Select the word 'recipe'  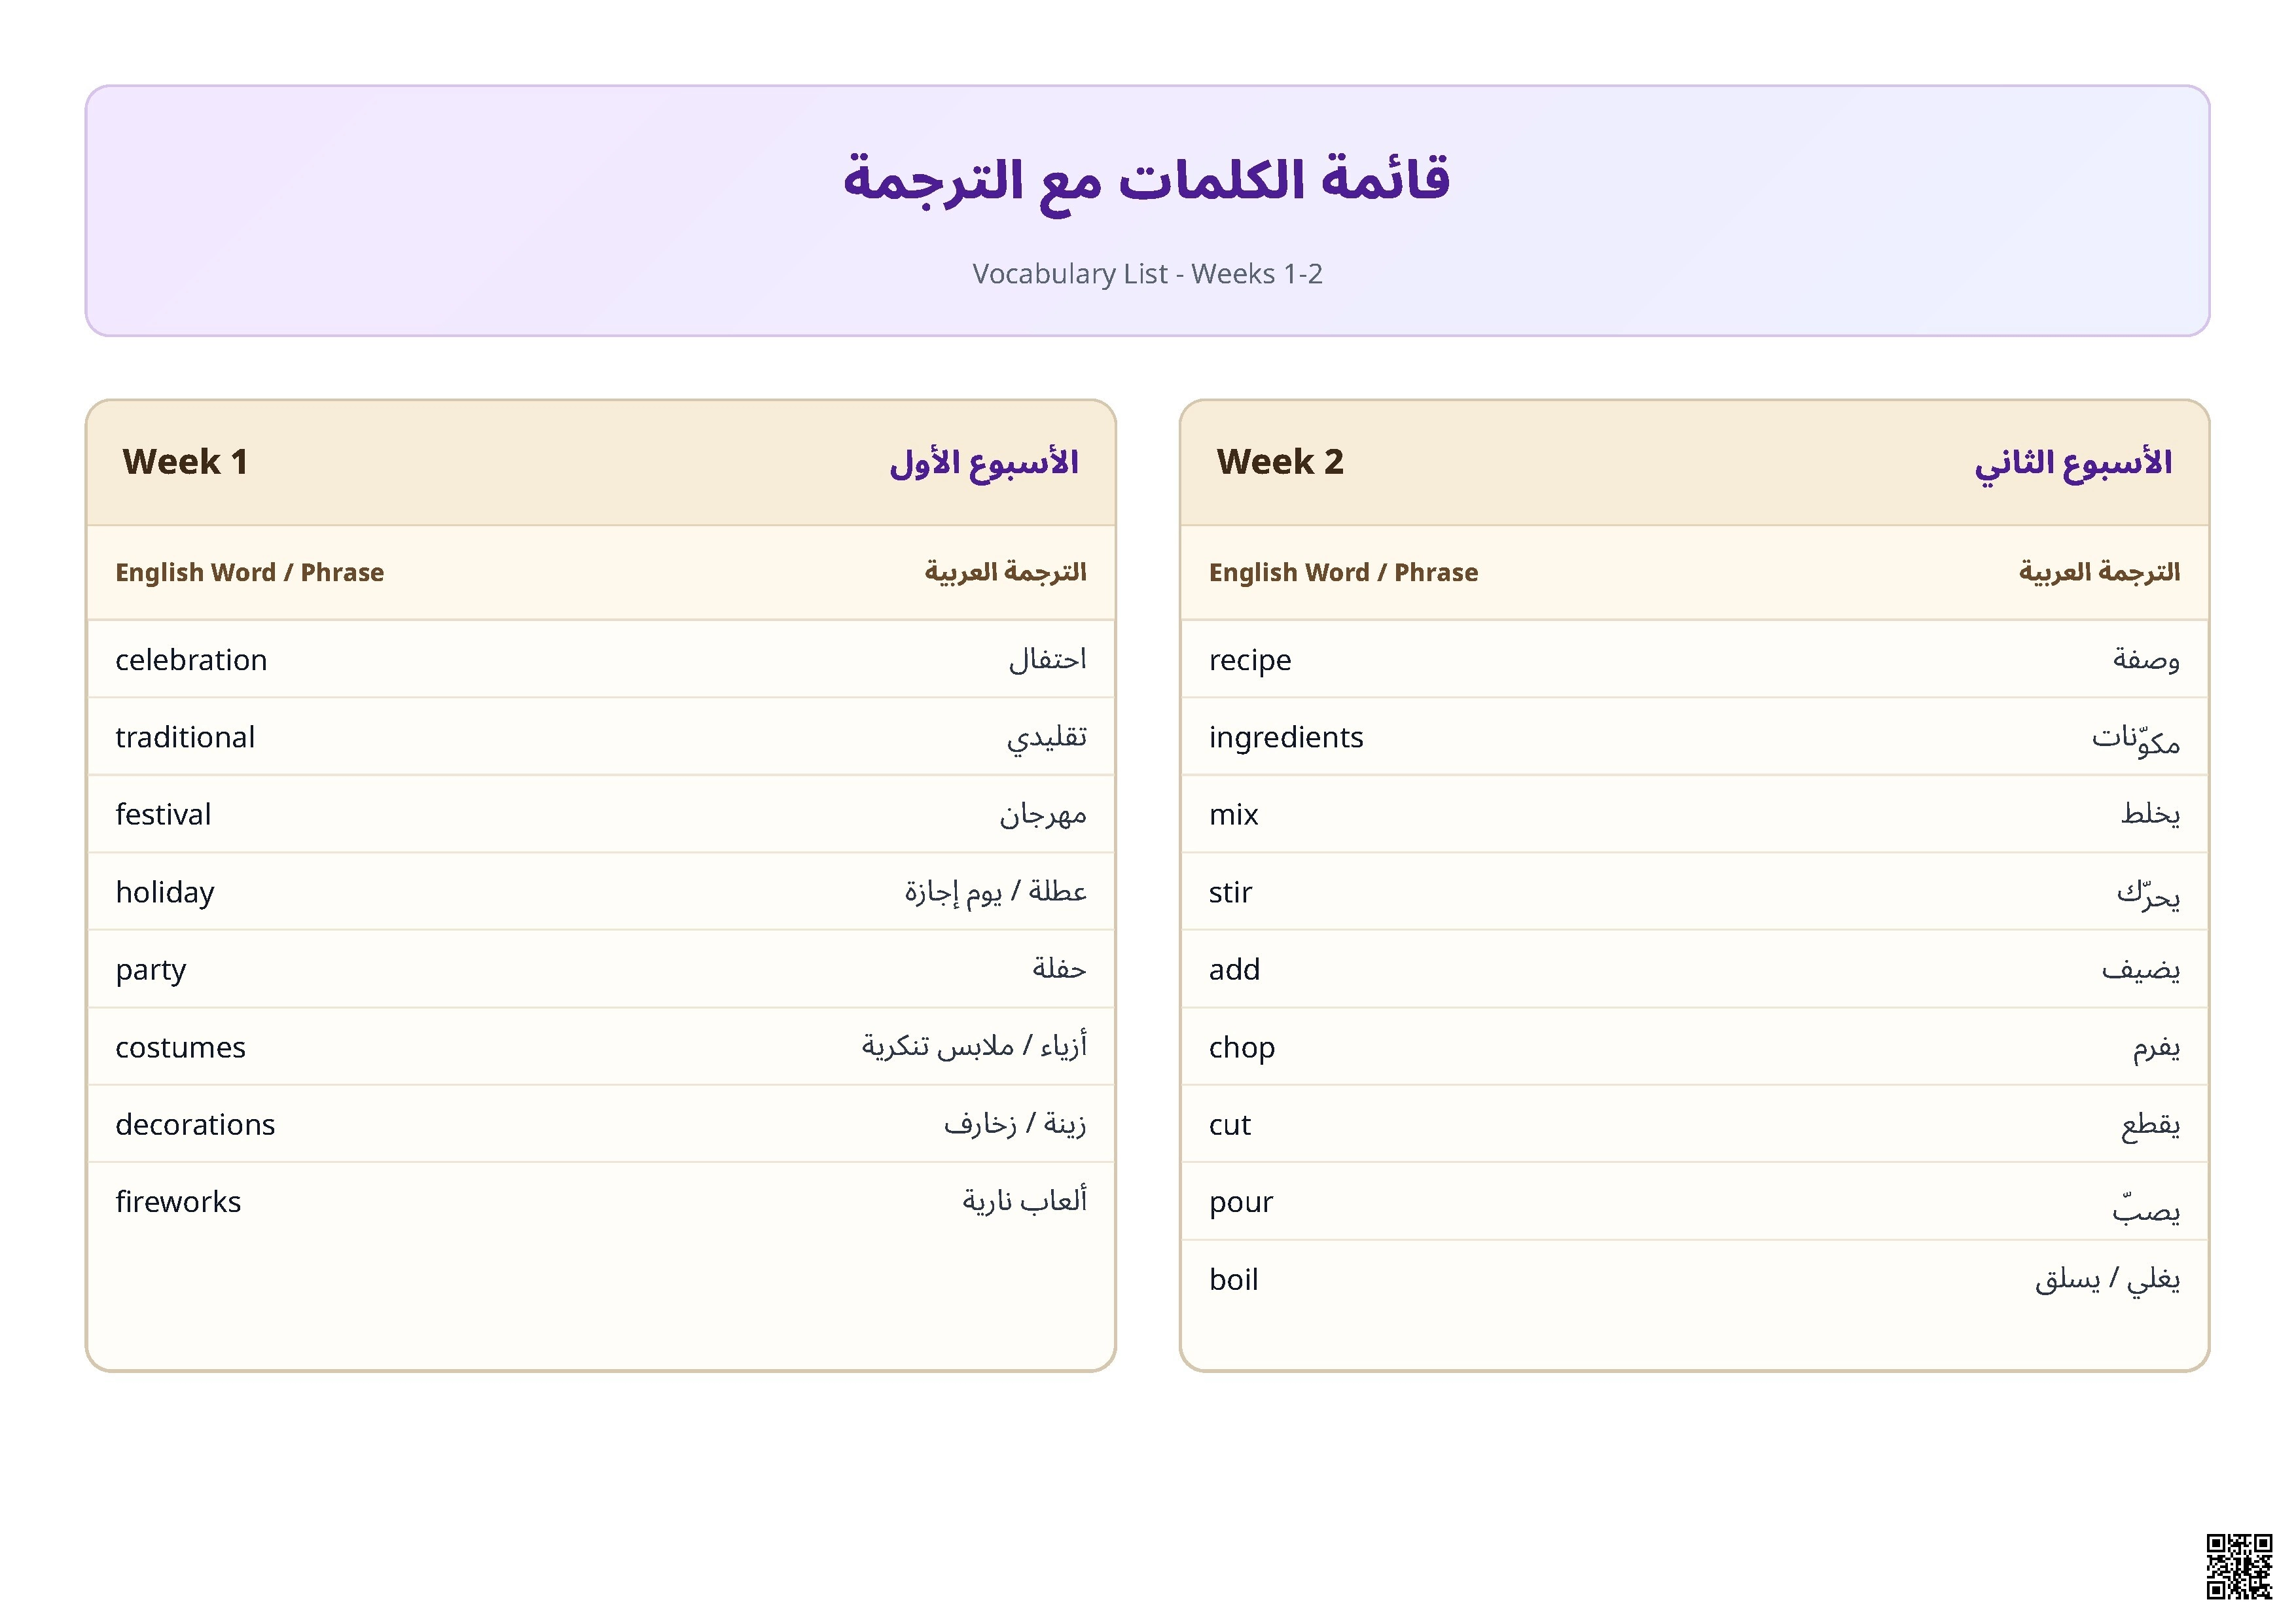(1250, 661)
